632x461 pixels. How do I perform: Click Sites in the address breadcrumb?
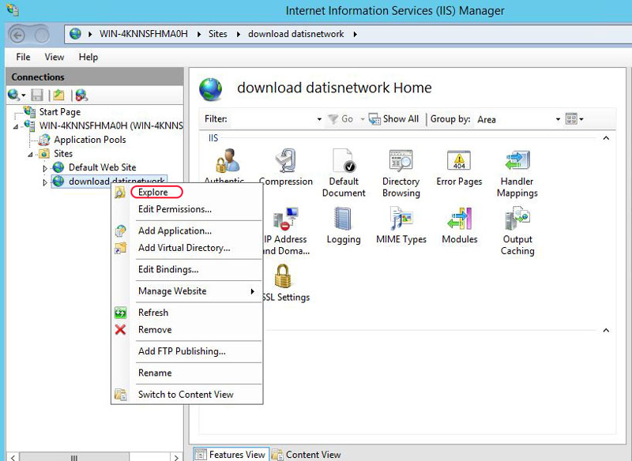pyautogui.click(x=218, y=34)
